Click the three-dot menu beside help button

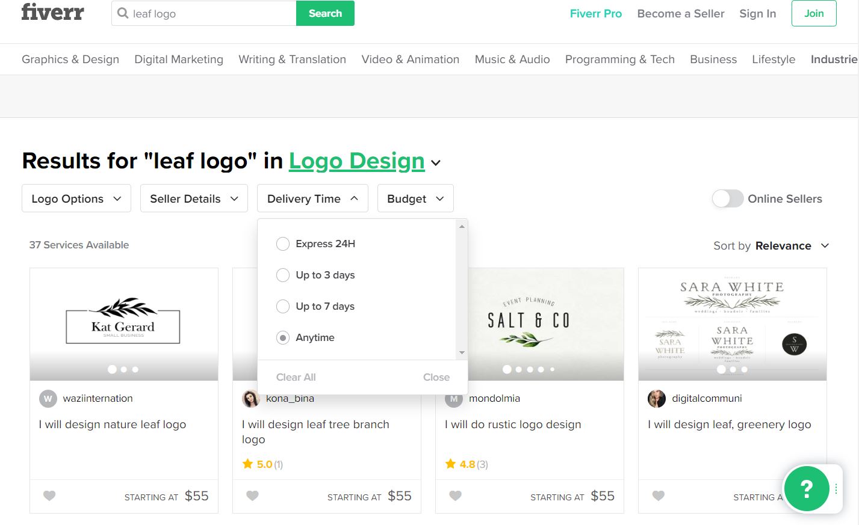[836, 489]
